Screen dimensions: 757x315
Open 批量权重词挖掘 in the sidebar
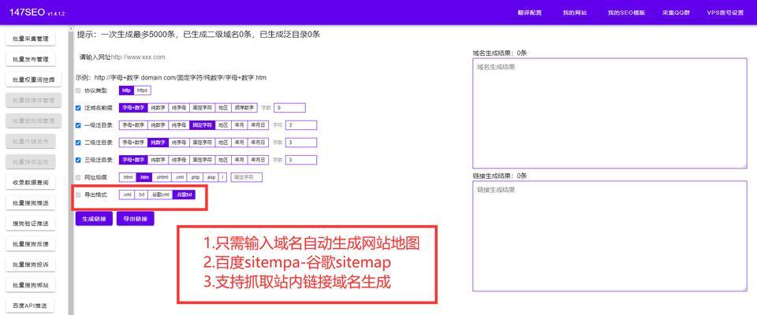(34, 80)
